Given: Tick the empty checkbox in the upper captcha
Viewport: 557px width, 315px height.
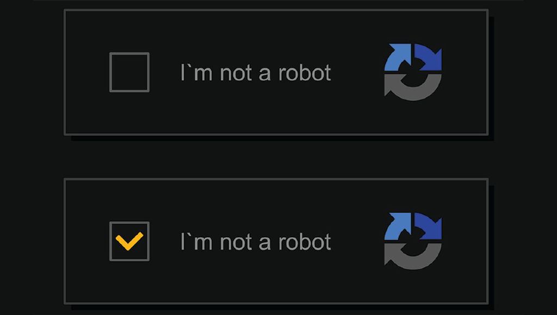Looking at the screenshot, I should coord(129,72).
